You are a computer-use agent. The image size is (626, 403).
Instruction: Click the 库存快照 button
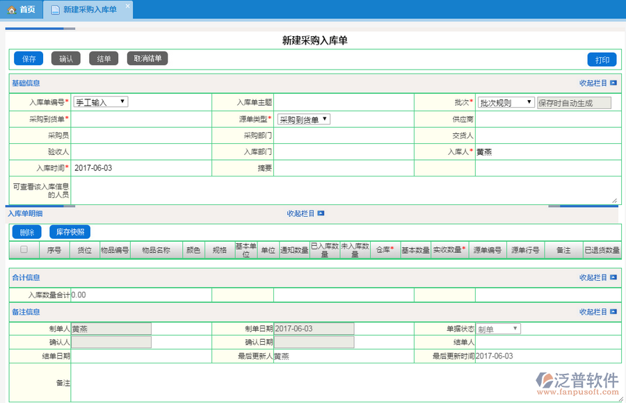pyautogui.click(x=70, y=232)
